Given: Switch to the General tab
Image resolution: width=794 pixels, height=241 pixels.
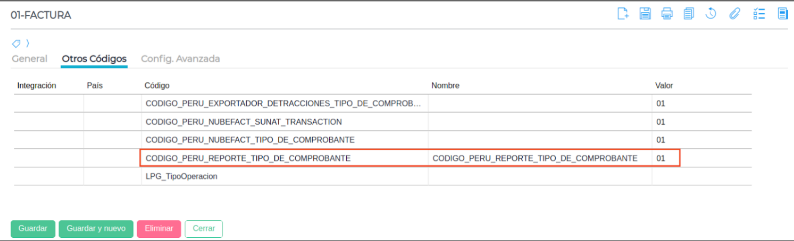Looking at the screenshot, I should [x=30, y=59].
